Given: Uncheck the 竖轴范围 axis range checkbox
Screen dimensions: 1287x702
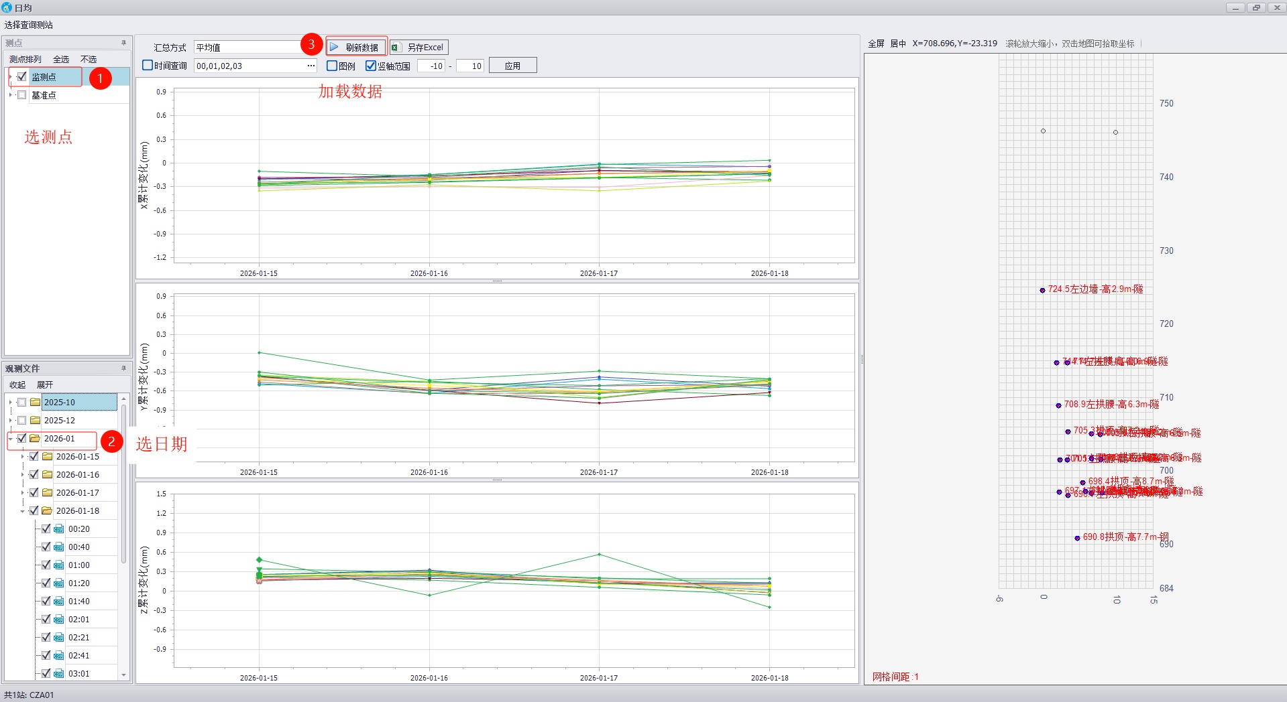Looking at the screenshot, I should click(x=371, y=66).
